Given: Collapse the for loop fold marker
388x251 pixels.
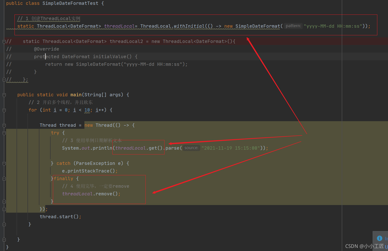Looking at the screenshot, I should tap(4, 110).
